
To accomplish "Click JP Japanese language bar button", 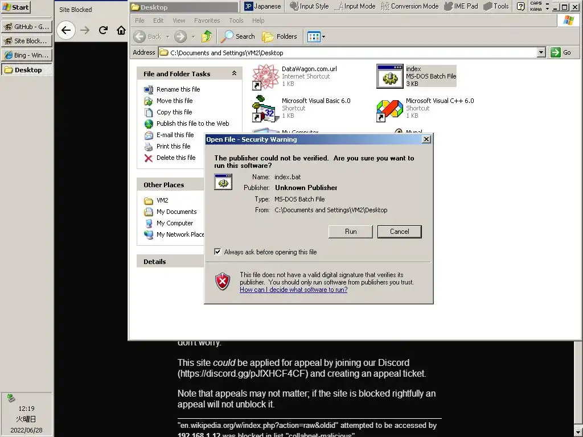I will pyautogui.click(x=262, y=6).
